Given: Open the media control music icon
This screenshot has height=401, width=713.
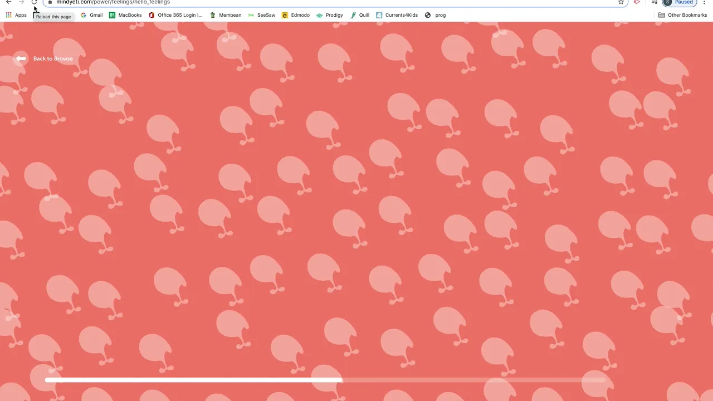Looking at the screenshot, I should coord(655,2).
